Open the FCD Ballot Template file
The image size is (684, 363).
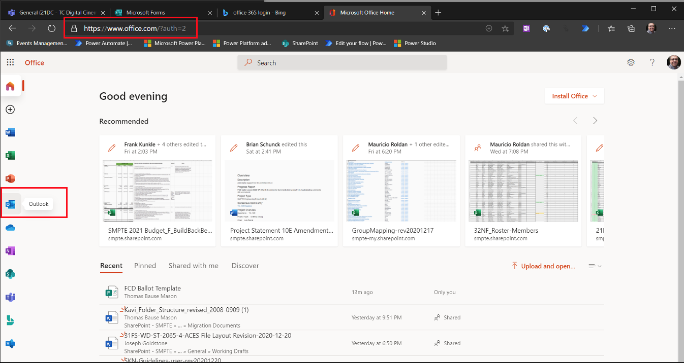[152, 288]
